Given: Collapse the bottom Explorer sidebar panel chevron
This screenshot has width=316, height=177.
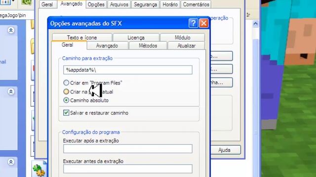Looking at the screenshot, I should click(x=11, y=162).
